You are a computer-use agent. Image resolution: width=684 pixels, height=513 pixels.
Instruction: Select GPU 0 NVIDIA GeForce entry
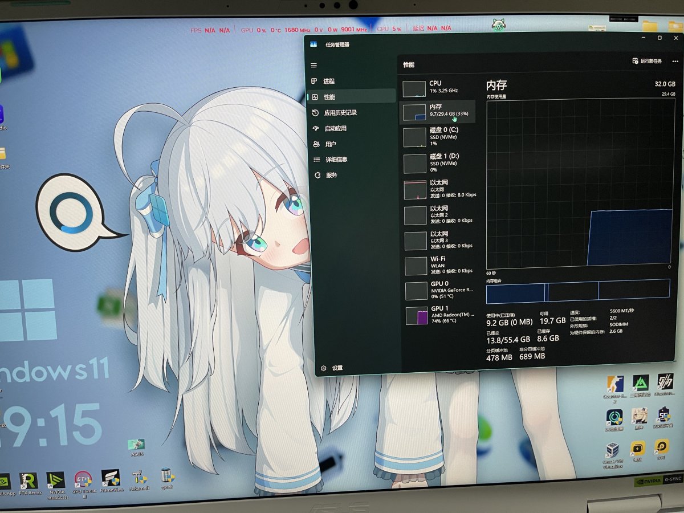tap(438, 290)
